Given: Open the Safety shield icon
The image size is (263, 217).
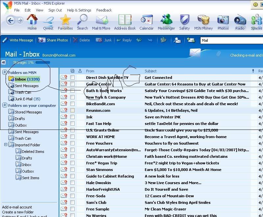Looking at the screenshot, I should point(184,22).
